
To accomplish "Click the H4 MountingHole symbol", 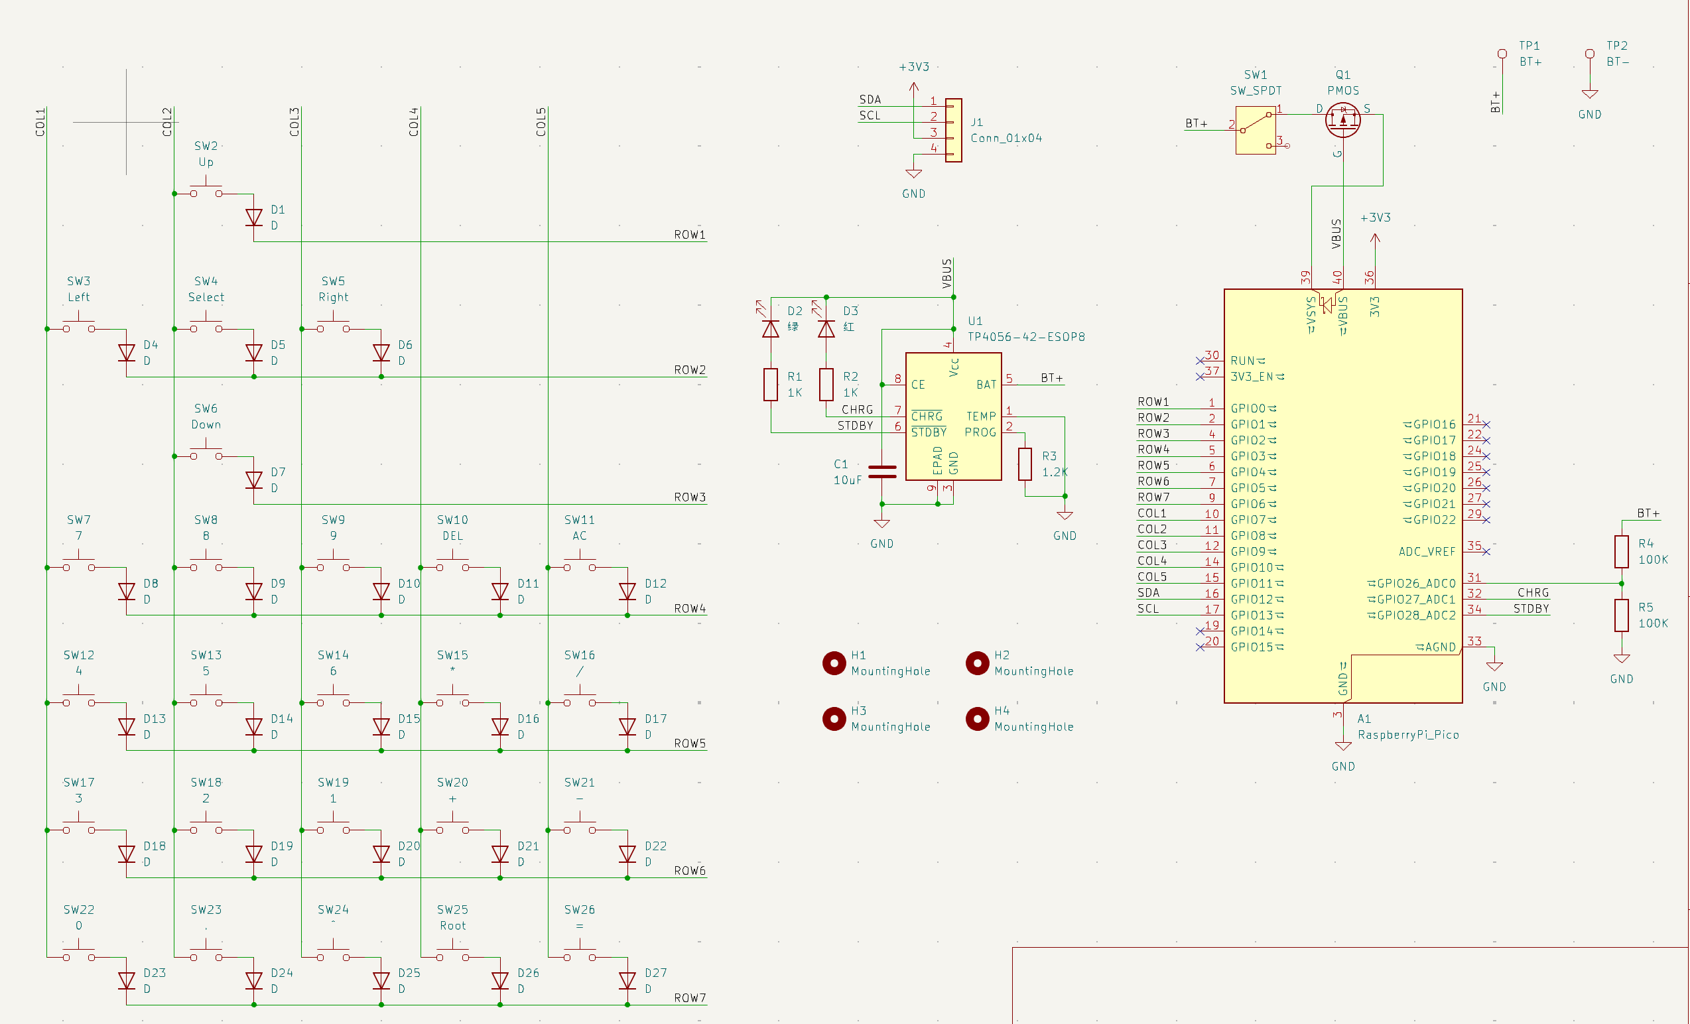I will pyautogui.click(x=978, y=719).
